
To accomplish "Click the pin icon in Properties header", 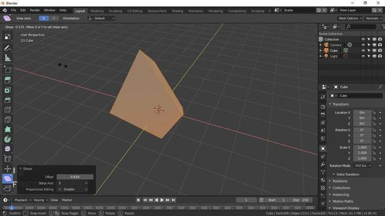I will 380,87.
